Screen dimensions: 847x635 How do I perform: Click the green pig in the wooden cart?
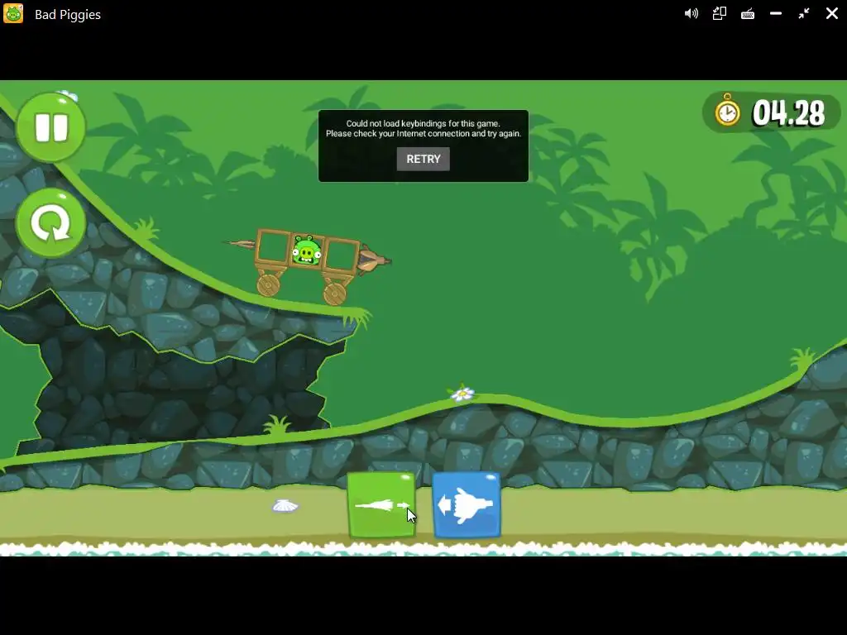(x=306, y=250)
